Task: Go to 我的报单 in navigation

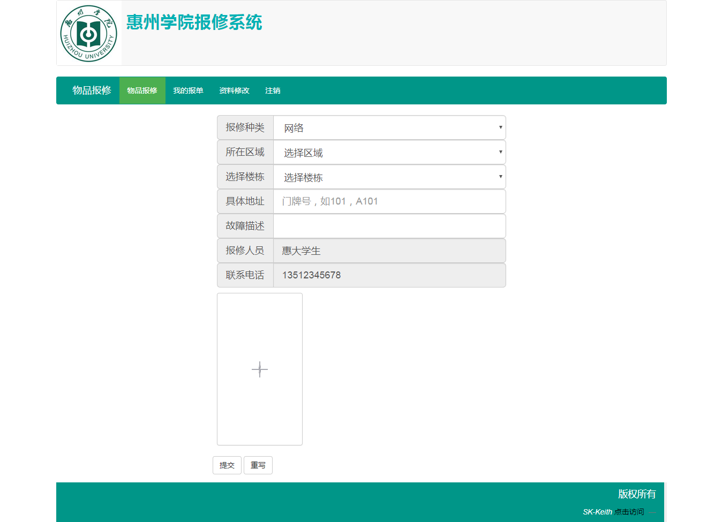Action: coord(188,90)
